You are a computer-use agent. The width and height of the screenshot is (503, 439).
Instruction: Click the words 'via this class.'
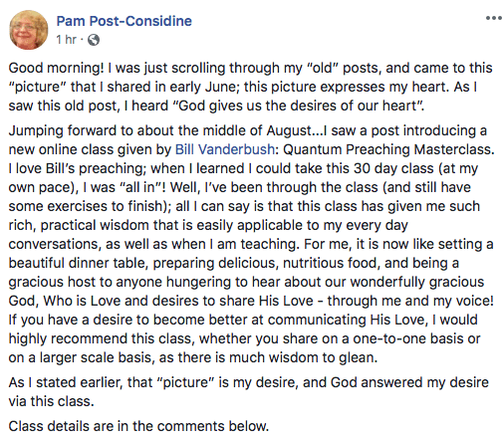[x=51, y=401]
